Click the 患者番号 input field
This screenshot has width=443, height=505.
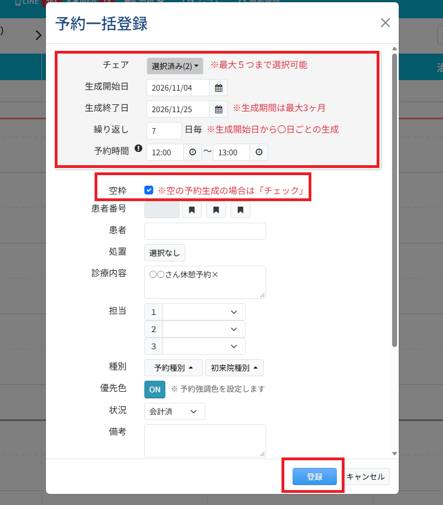[x=162, y=210]
